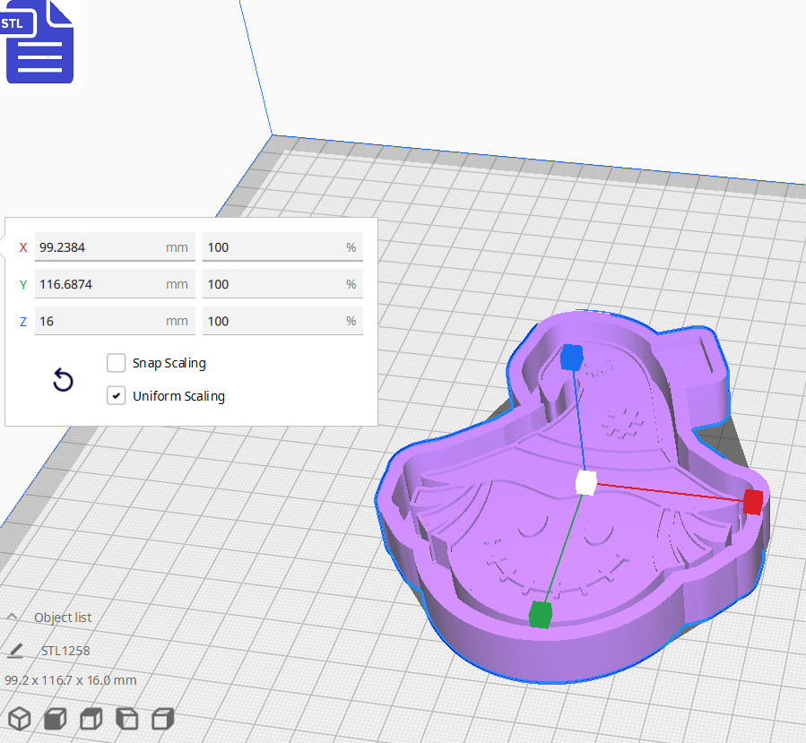Switch to Right side view cube icon
The width and height of the screenshot is (806, 743).
162,719
